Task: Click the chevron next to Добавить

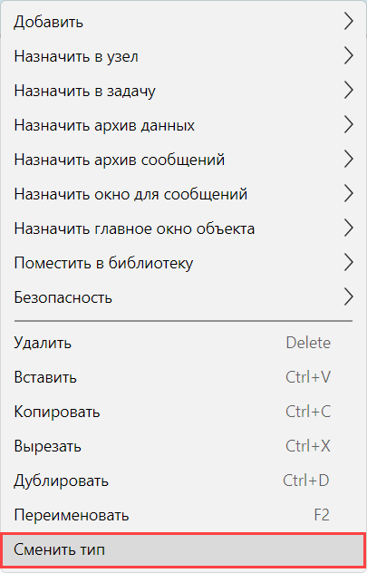Action: [x=349, y=22]
